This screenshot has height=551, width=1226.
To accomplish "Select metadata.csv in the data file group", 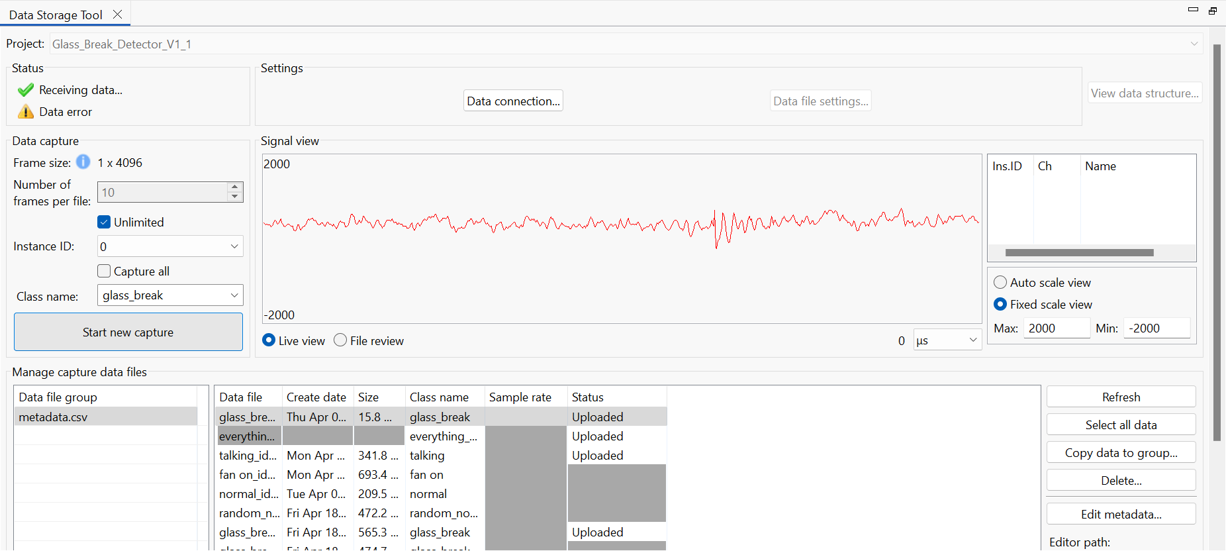I will pyautogui.click(x=53, y=417).
